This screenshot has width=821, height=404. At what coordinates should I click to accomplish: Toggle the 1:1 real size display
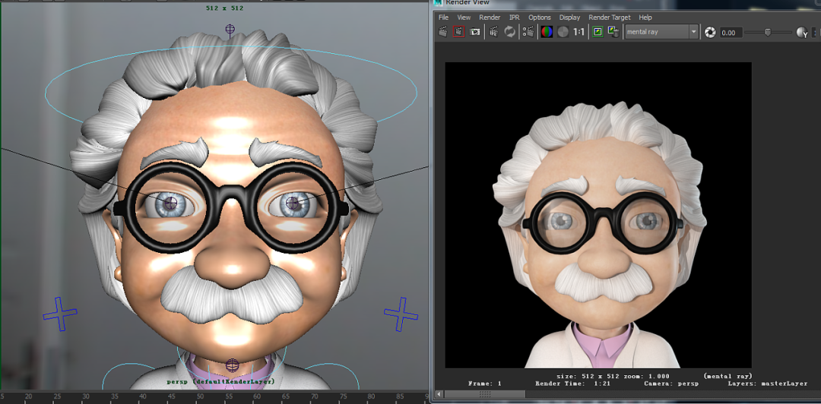(x=579, y=32)
